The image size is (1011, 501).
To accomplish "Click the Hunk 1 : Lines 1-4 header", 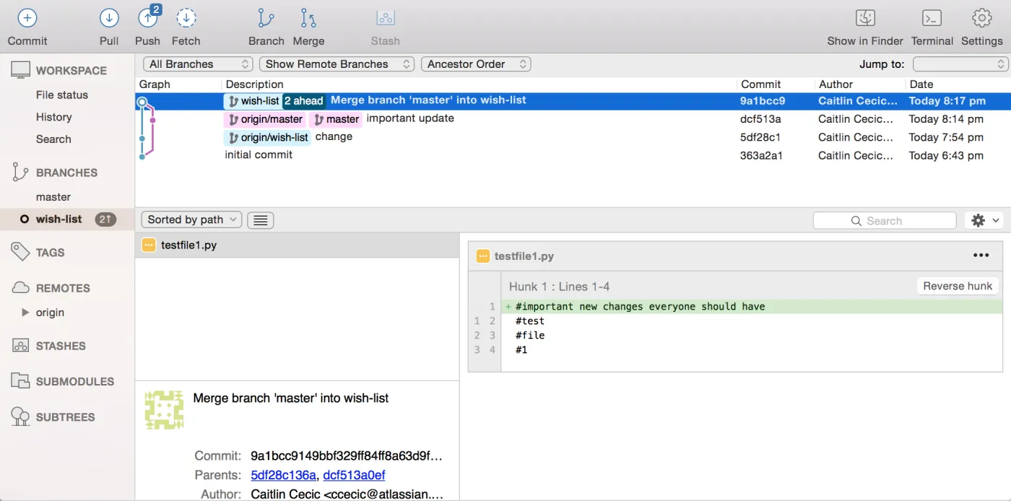I will 559,287.
